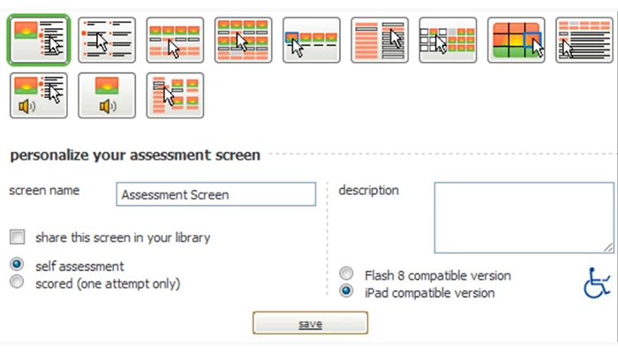The image size is (618, 353).
Task: Choose the bulleted text-list template icon
Action: pos(107,41)
